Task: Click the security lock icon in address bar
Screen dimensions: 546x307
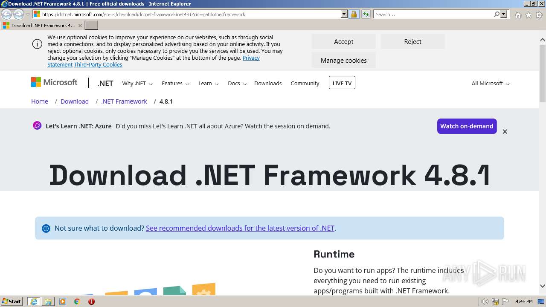Action: point(354,14)
